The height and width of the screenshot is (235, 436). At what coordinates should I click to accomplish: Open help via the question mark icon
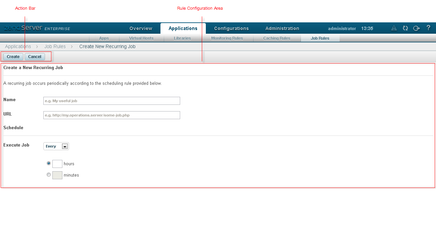click(428, 28)
